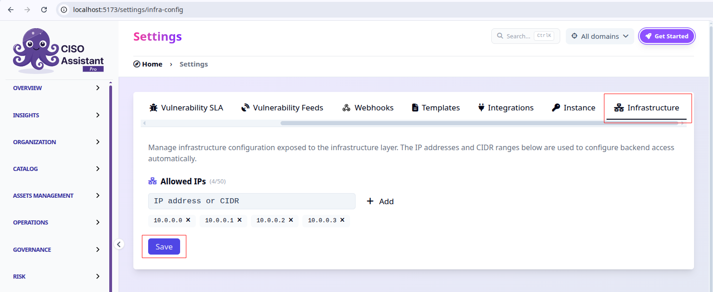Remove IP 10.0.0.2 with its X

(291, 220)
